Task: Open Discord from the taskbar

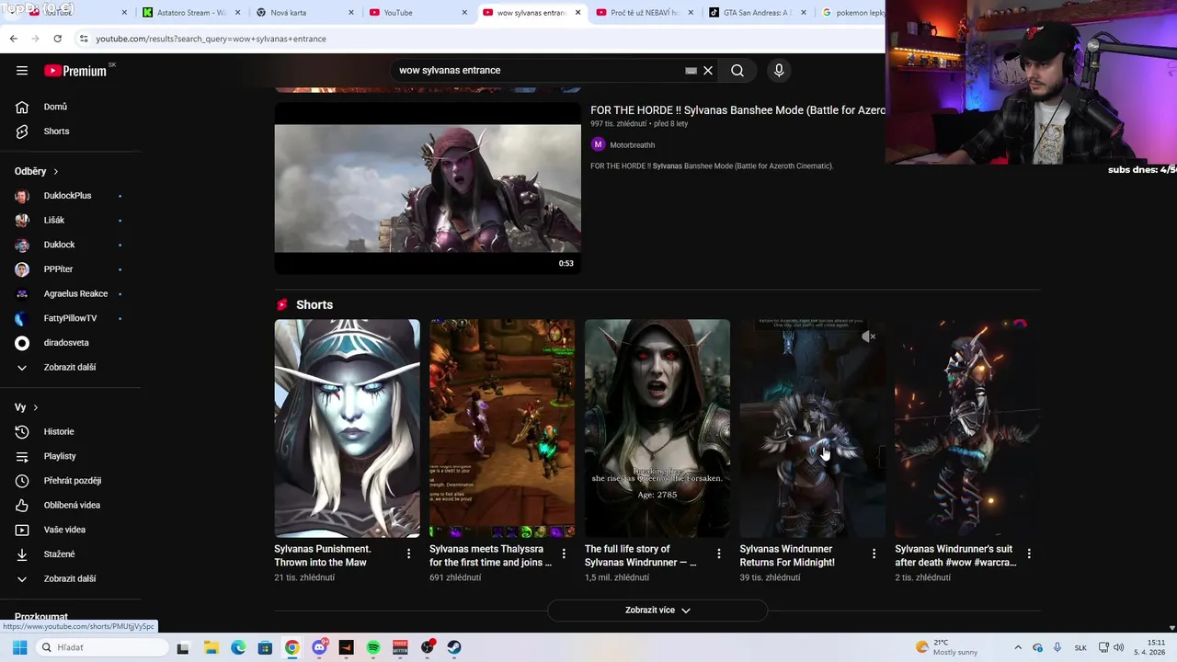Action: point(320,647)
